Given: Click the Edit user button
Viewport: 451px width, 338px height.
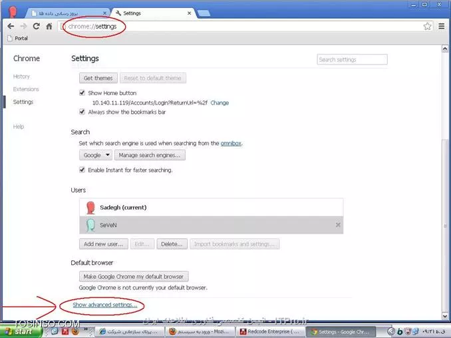Looking at the screenshot, I should point(142,244).
